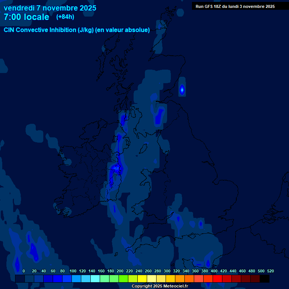Click the 100 value on the legend scale

(73, 271)
